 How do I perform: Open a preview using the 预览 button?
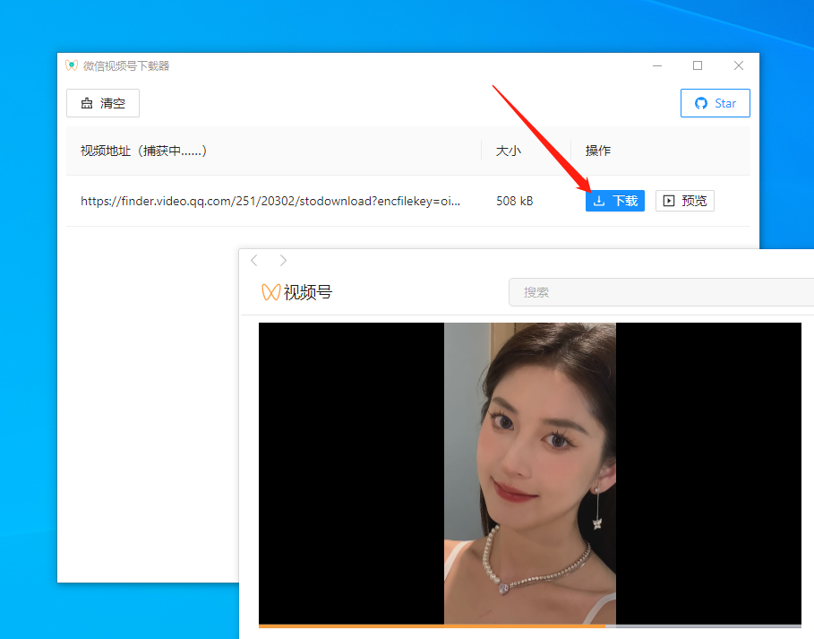pyautogui.click(x=684, y=201)
